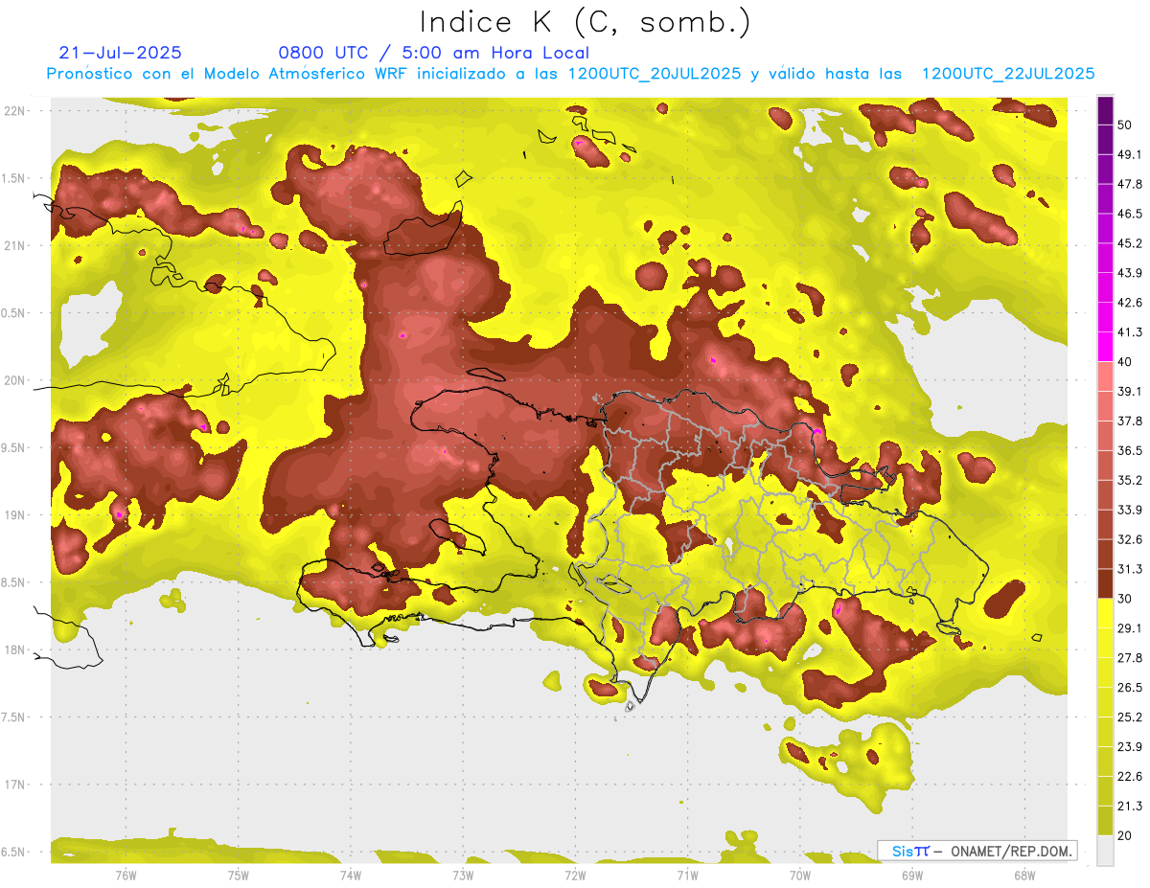The width and height of the screenshot is (1150, 888).
Task: Click the latitude label "7.5N"
Action: (14, 717)
